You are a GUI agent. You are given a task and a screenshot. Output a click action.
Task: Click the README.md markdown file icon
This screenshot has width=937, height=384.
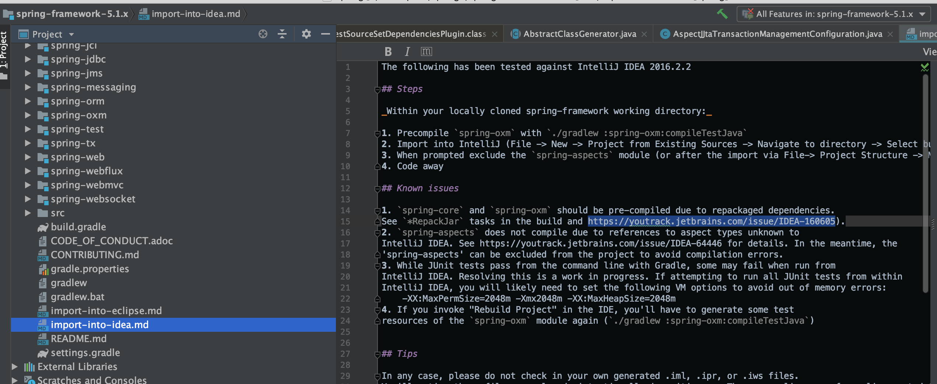(x=43, y=339)
